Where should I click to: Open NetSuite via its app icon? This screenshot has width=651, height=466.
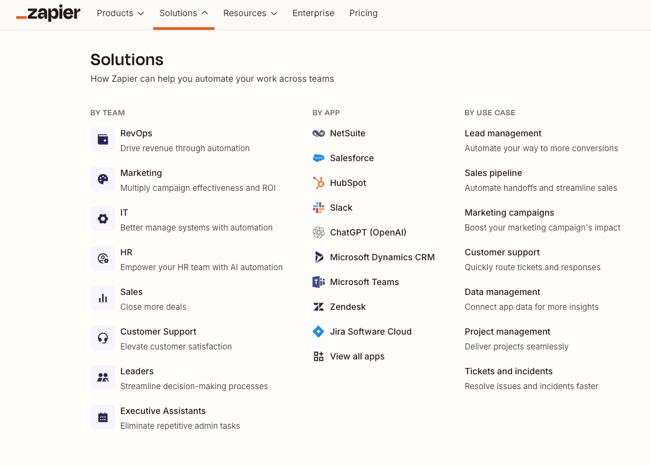point(318,133)
